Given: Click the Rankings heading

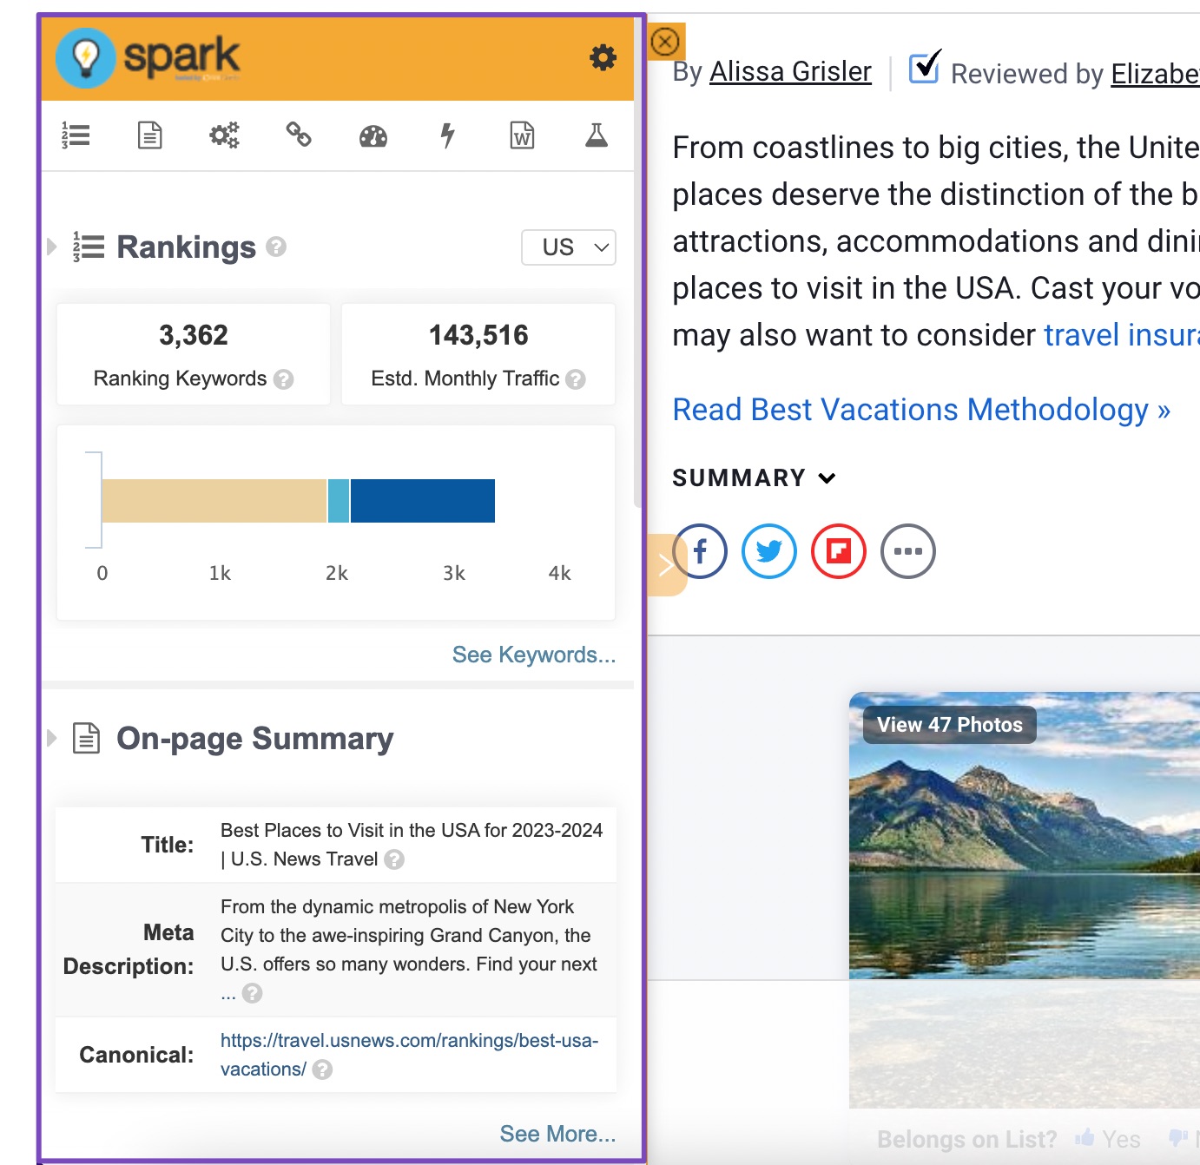Looking at the screenshot, I should 187,247.
